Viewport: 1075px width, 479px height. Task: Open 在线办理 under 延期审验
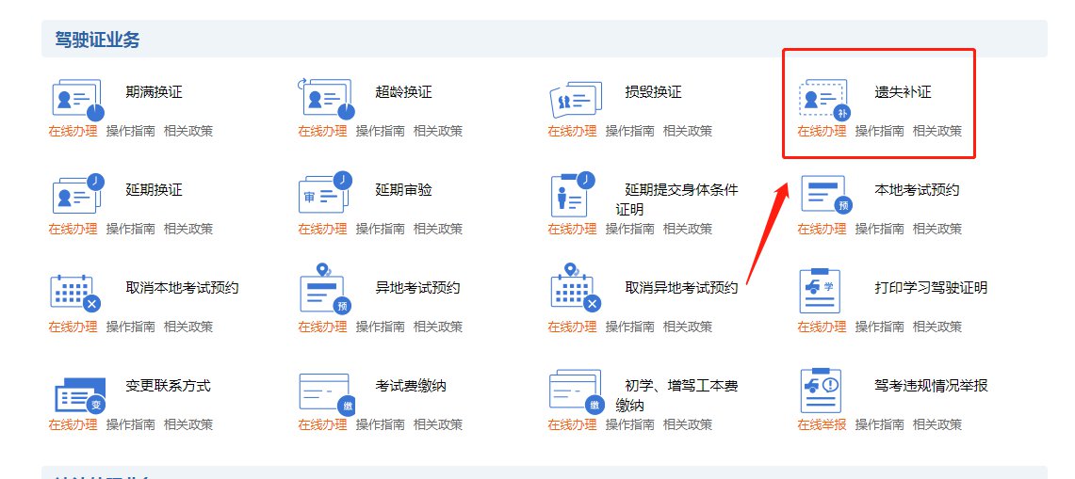tap(322, 229)
